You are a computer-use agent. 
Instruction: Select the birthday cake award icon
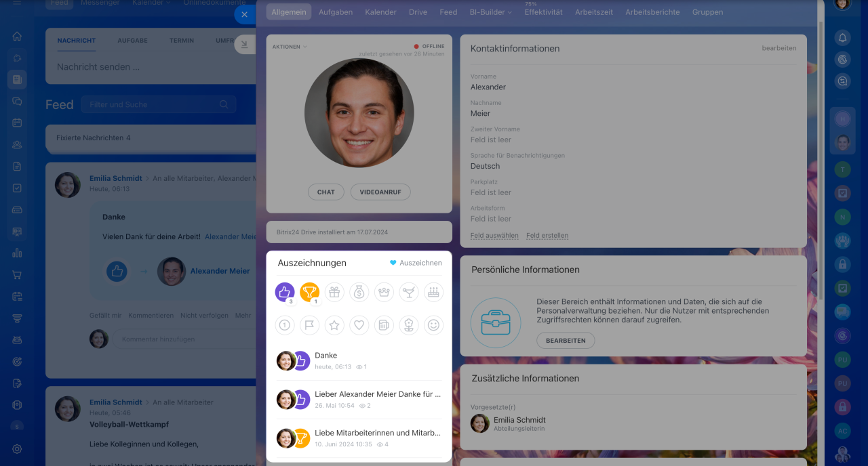pos(434,292)
